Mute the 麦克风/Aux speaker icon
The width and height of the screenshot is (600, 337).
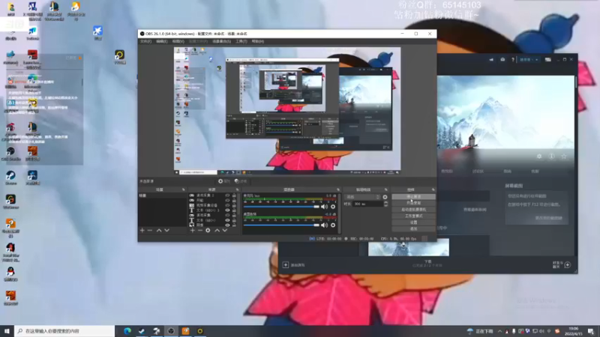tap(324, 207)
